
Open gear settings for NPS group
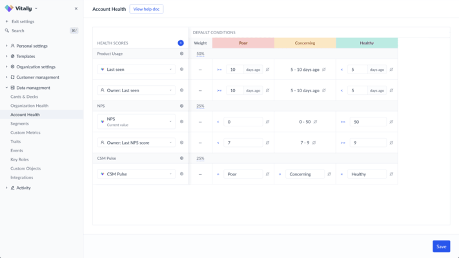click(181, 106)
